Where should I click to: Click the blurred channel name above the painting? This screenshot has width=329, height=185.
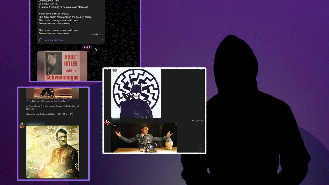tap(35, 123)
